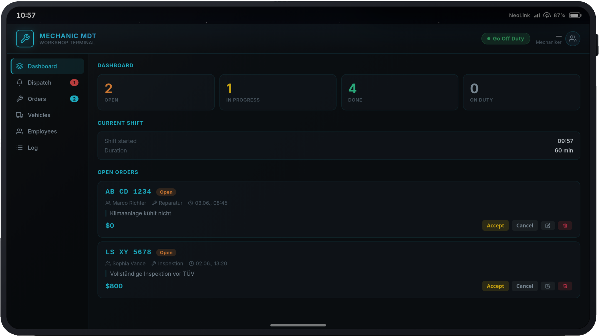Click the red Dispatch notification badge
The height and width of the screenshot is (336, 600).
(x=74, y=82)
